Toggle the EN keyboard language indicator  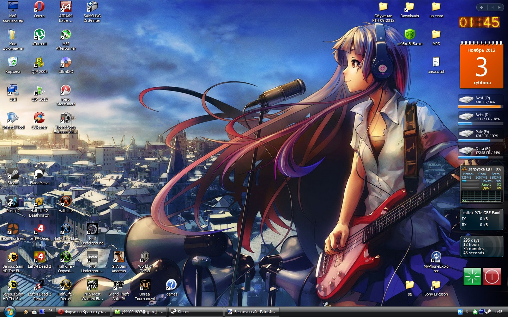click(x=460, y=312)
